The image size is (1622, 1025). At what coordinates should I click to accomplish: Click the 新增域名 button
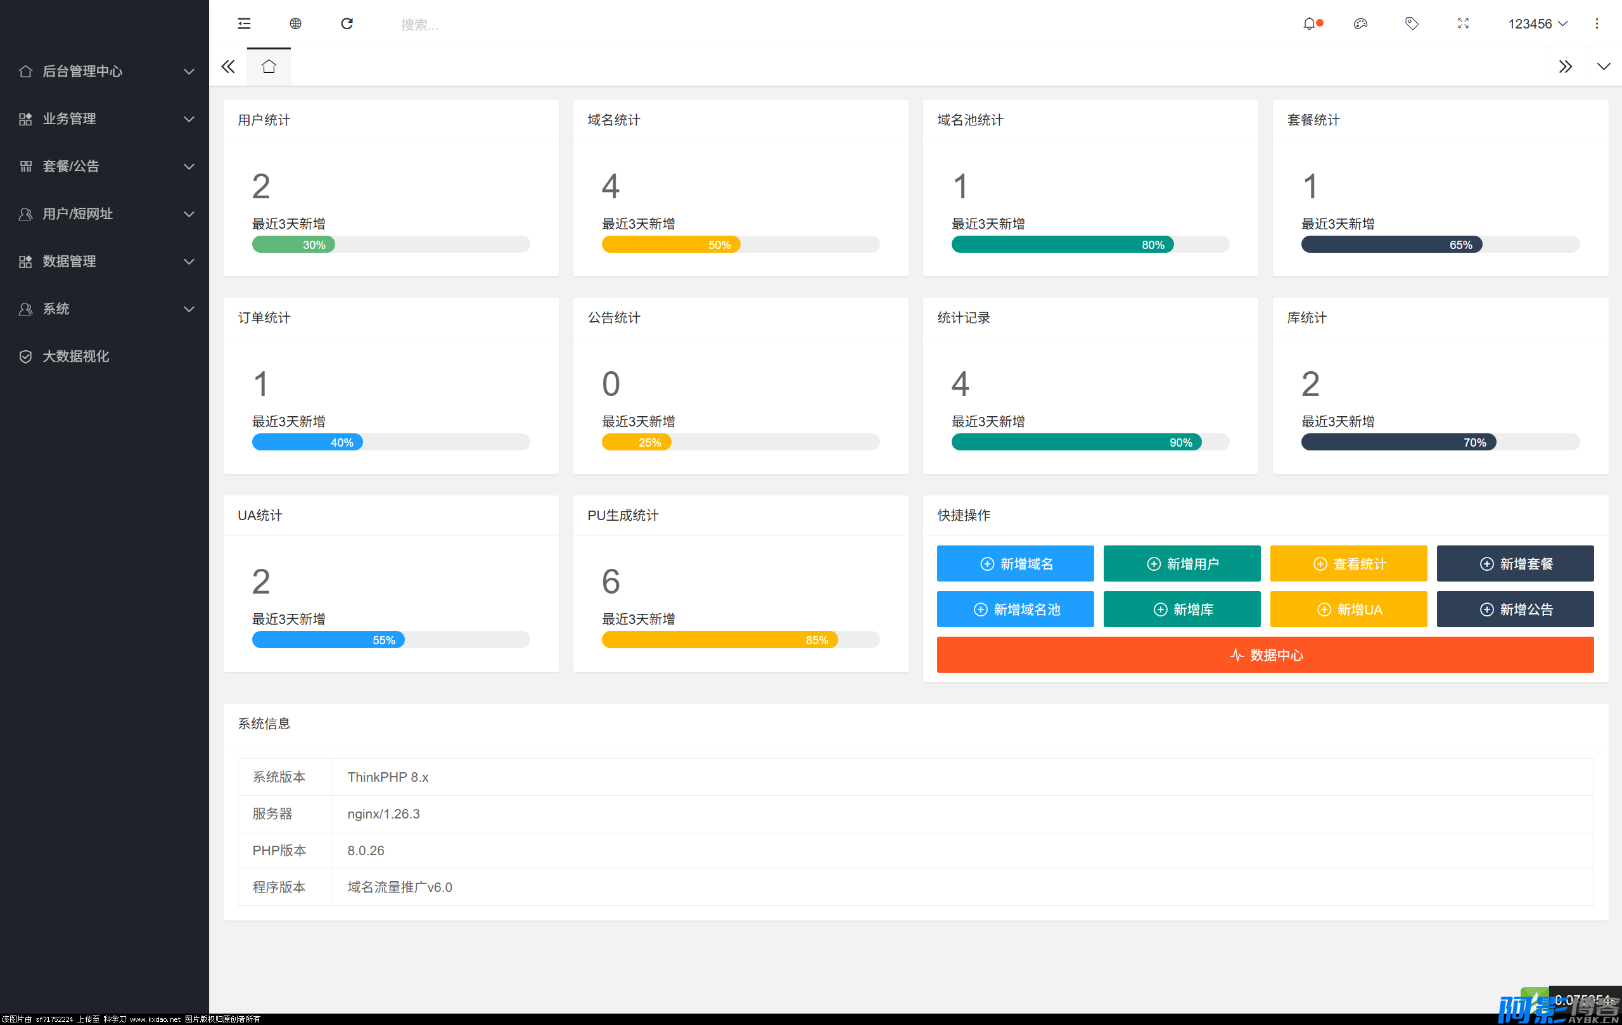1015,564
